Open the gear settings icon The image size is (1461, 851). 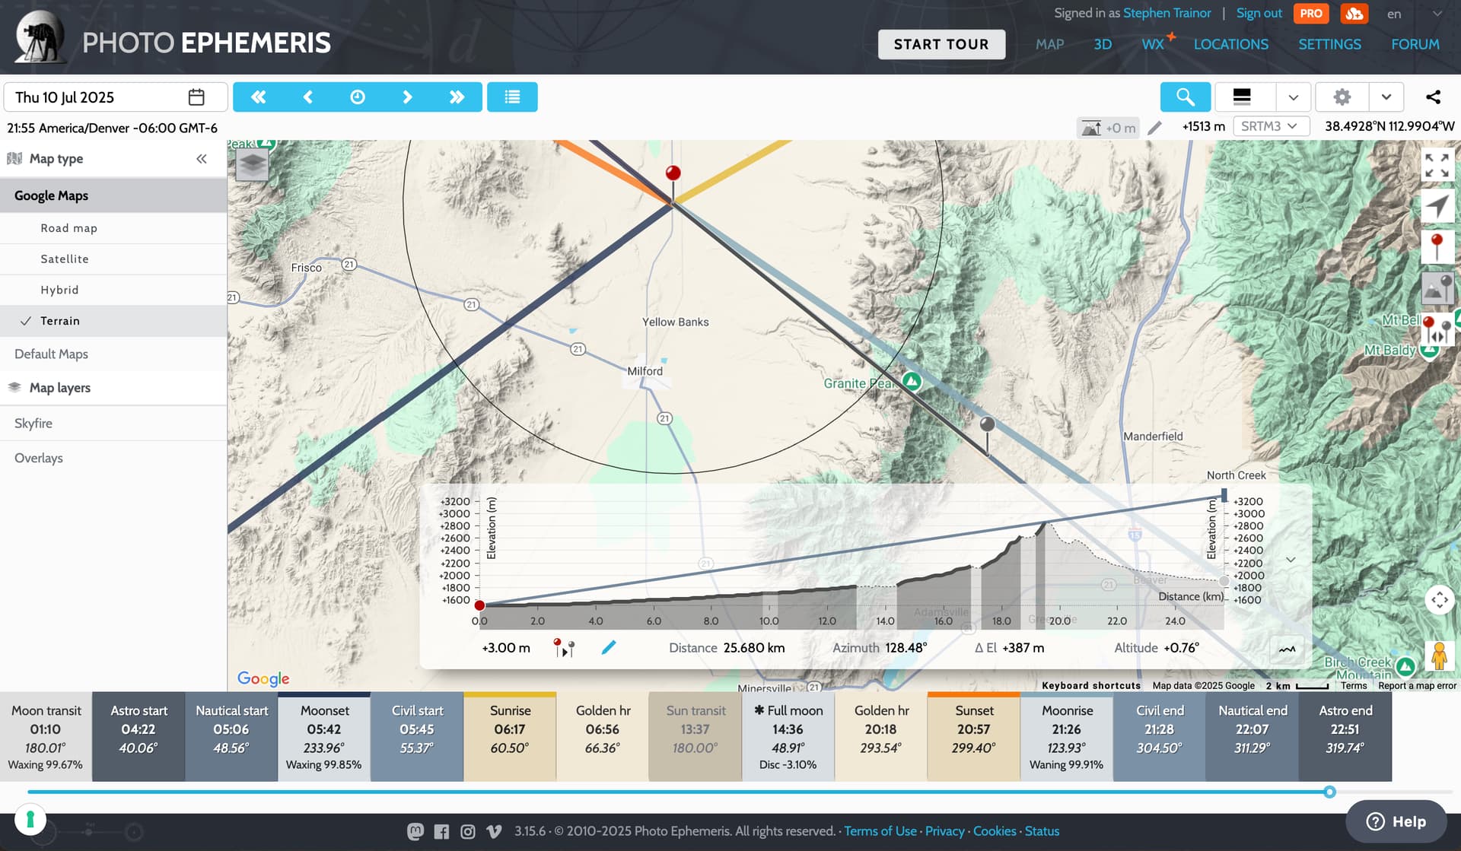tap(1342, 97)
